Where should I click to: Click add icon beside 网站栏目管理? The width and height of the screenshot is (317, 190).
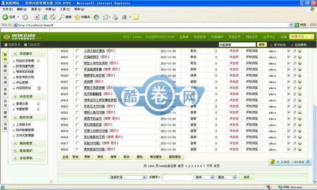point(39,60)
